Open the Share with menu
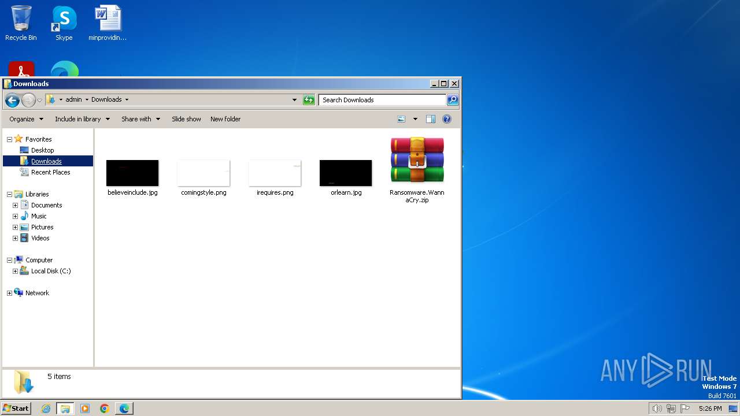This screenshot has height=416, width=740. click(x=140, y=119)
